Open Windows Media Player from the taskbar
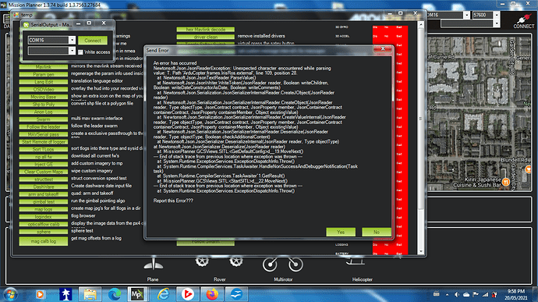 pyautogui.click(x=40, y=294)
